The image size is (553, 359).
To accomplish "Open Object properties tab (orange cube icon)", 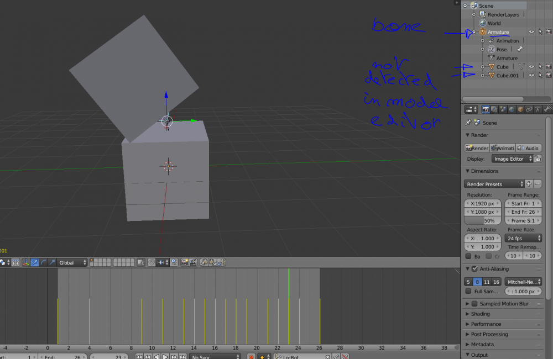I will [520, 109].
